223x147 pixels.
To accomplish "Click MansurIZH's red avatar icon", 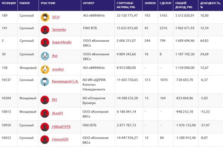I will 45,139.
